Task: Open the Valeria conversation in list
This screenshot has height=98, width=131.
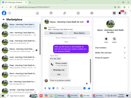Action: click(x=20, y=50)
